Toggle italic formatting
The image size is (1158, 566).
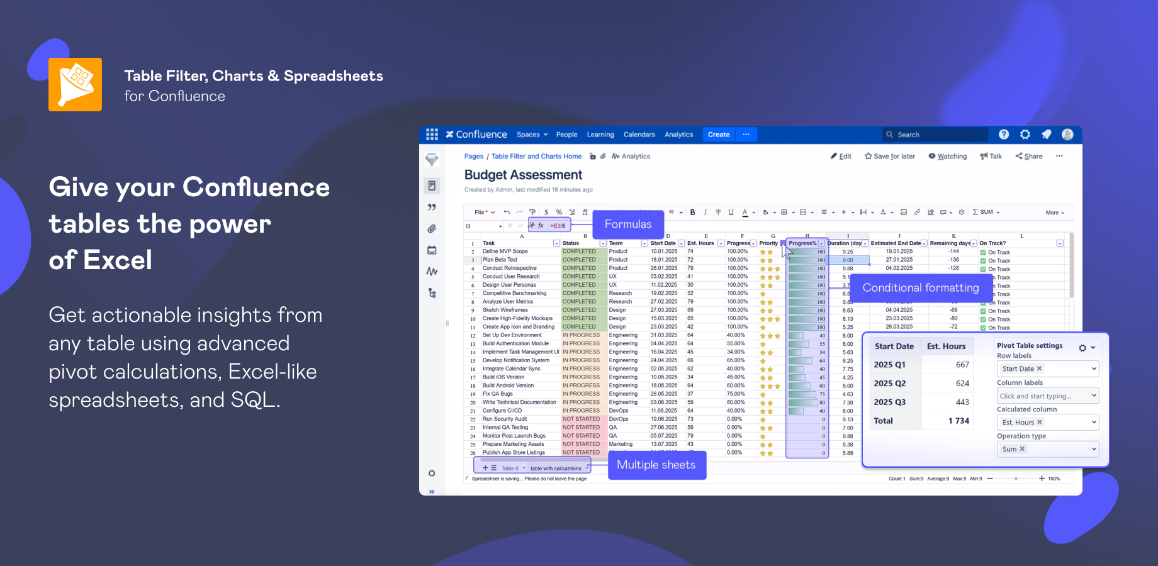coord(705,213)
